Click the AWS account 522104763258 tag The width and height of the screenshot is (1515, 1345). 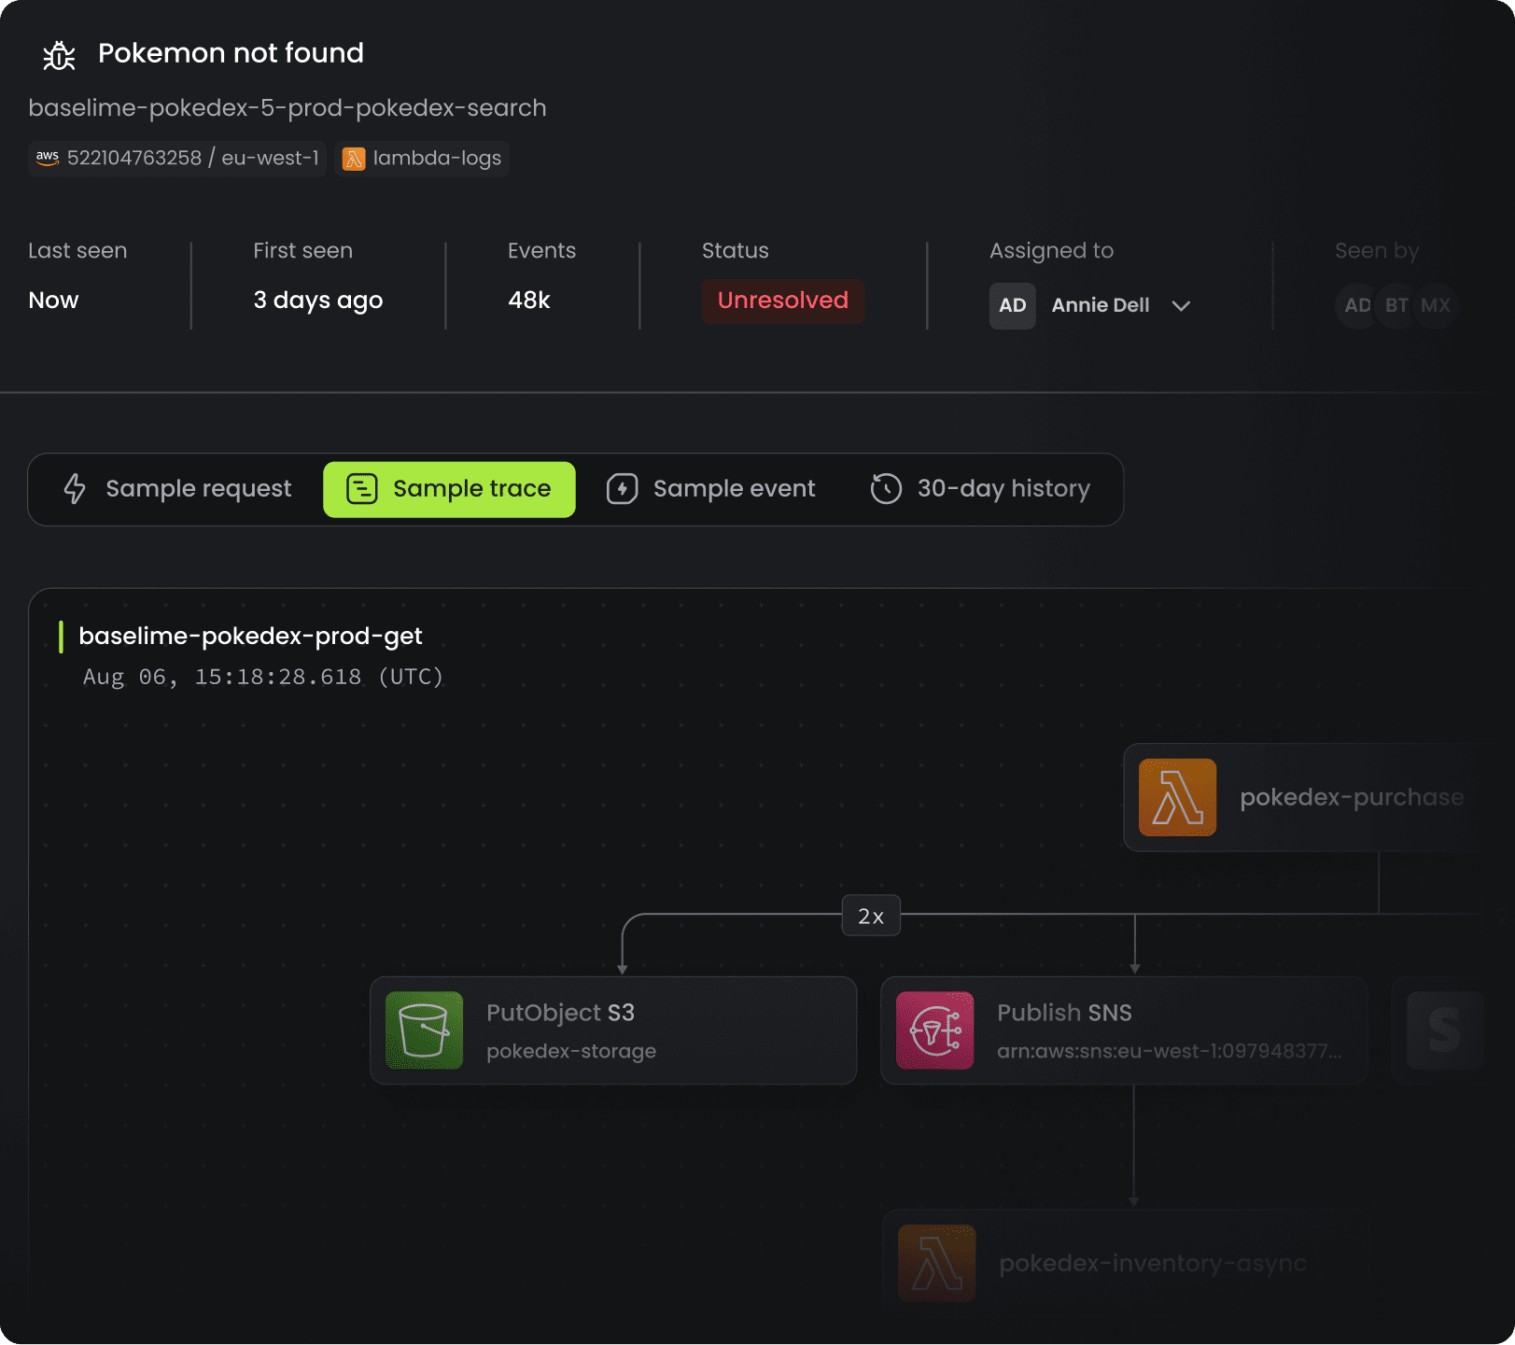[177, 159]
